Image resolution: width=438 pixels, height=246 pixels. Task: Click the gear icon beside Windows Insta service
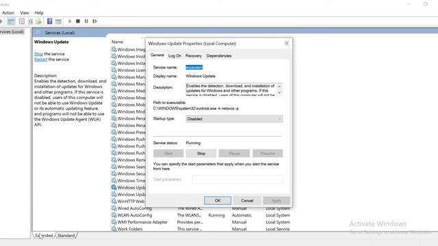click(114, 63)
